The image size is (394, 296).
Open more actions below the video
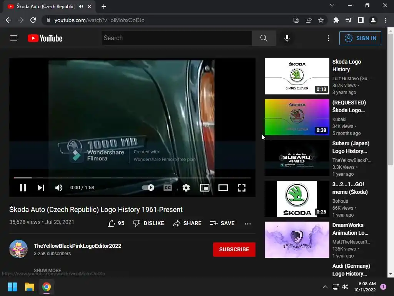click(x=248, y=224)
